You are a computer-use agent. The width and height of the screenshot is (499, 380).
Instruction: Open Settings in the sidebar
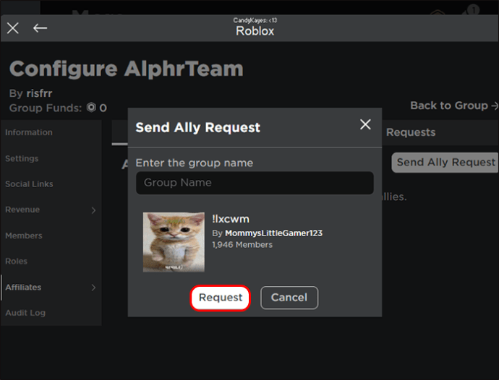(x=22, y=158)
